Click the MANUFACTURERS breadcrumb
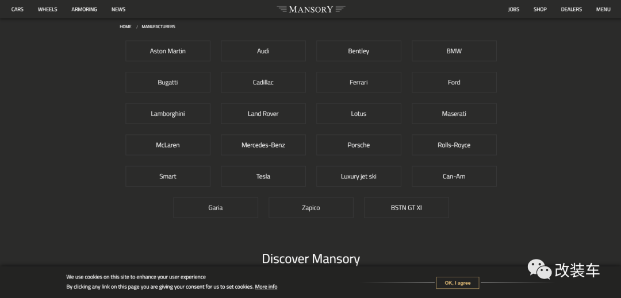The height and width of the screenshot is (298, 621). [159, 27]
